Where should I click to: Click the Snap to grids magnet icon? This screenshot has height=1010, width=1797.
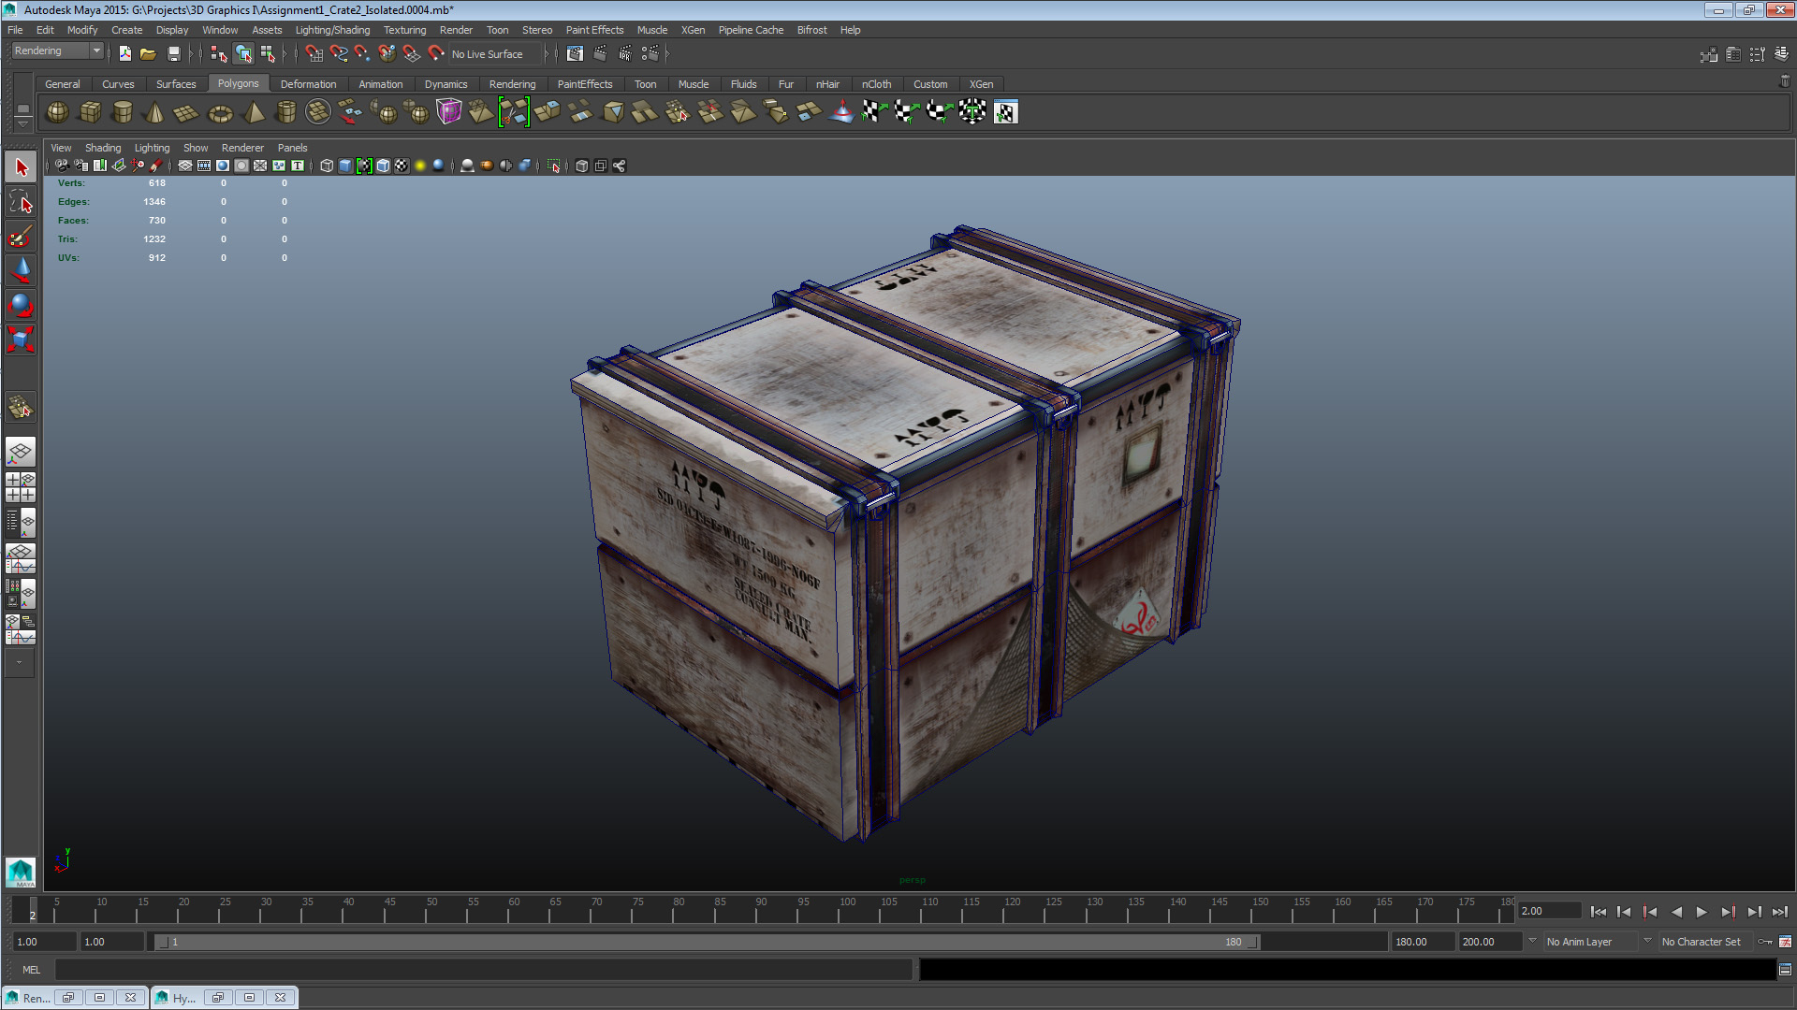pos(314,54)
